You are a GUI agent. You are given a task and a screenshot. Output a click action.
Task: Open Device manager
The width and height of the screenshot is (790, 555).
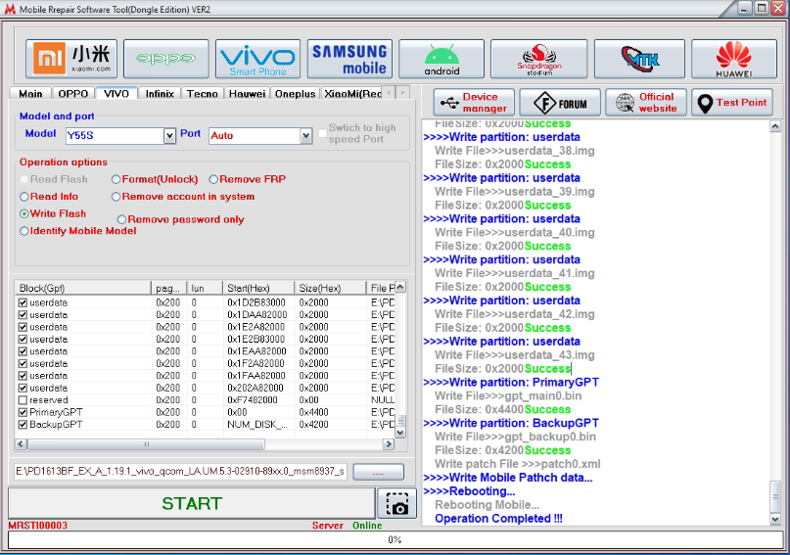click(474, 102)
